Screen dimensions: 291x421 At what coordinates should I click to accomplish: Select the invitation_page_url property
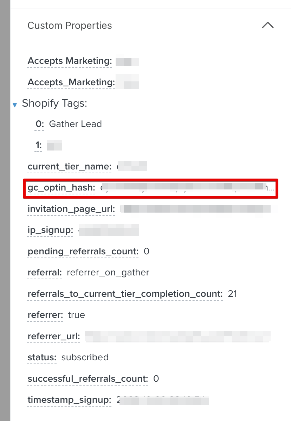(71, 209)
